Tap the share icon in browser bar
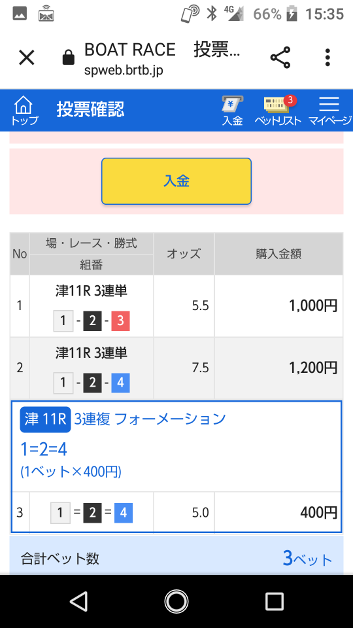The width and height of the screenshot is (353, 628). click(x=280, y=58)
